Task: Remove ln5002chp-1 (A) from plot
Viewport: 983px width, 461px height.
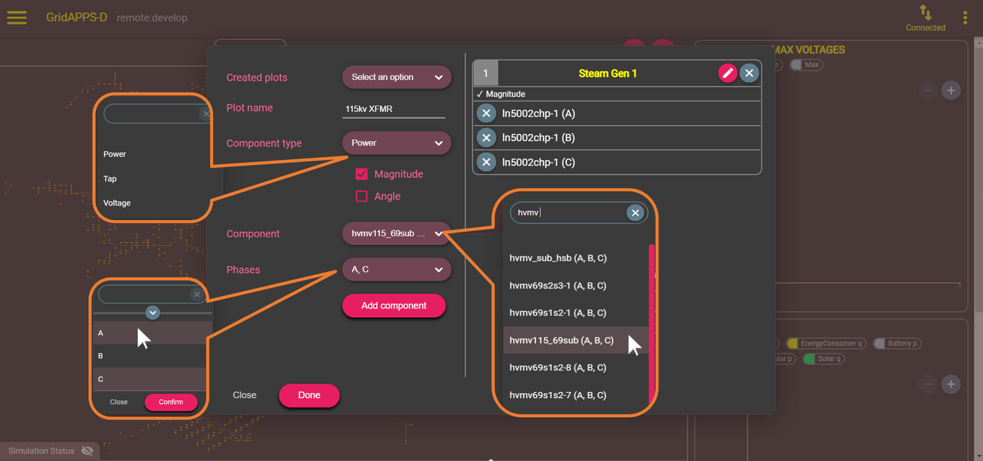Action: [x=486, y=113]
